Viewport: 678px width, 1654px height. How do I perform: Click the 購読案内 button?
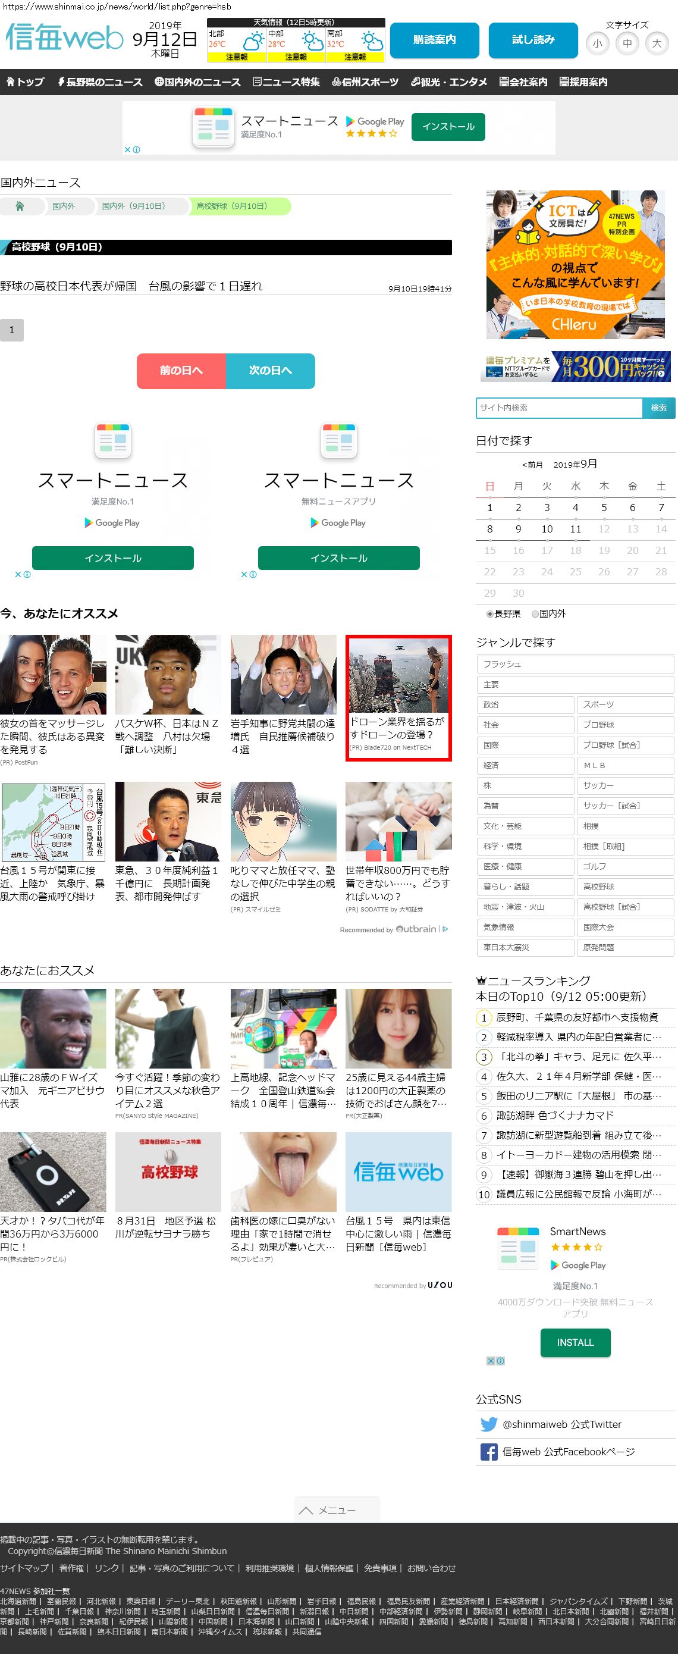(x=435, y=40)
